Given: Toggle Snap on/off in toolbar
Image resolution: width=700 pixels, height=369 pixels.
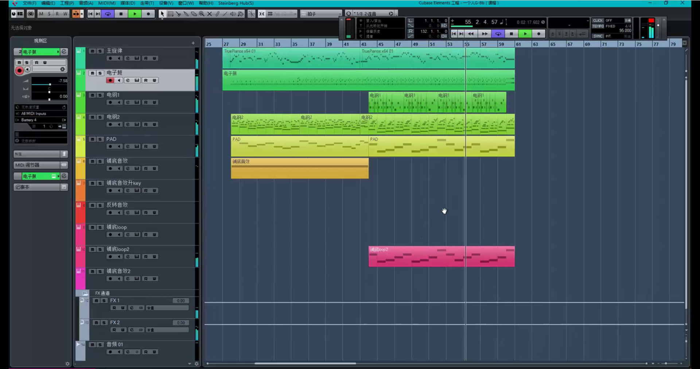Looking at the screenshot, I should (262, 14).
